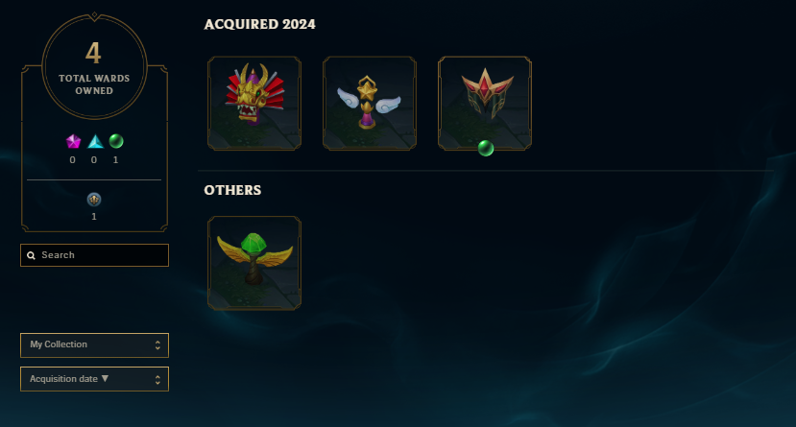Select the red crown ward skin
Viewport: 796px width, 427px height.
(485, 103)
